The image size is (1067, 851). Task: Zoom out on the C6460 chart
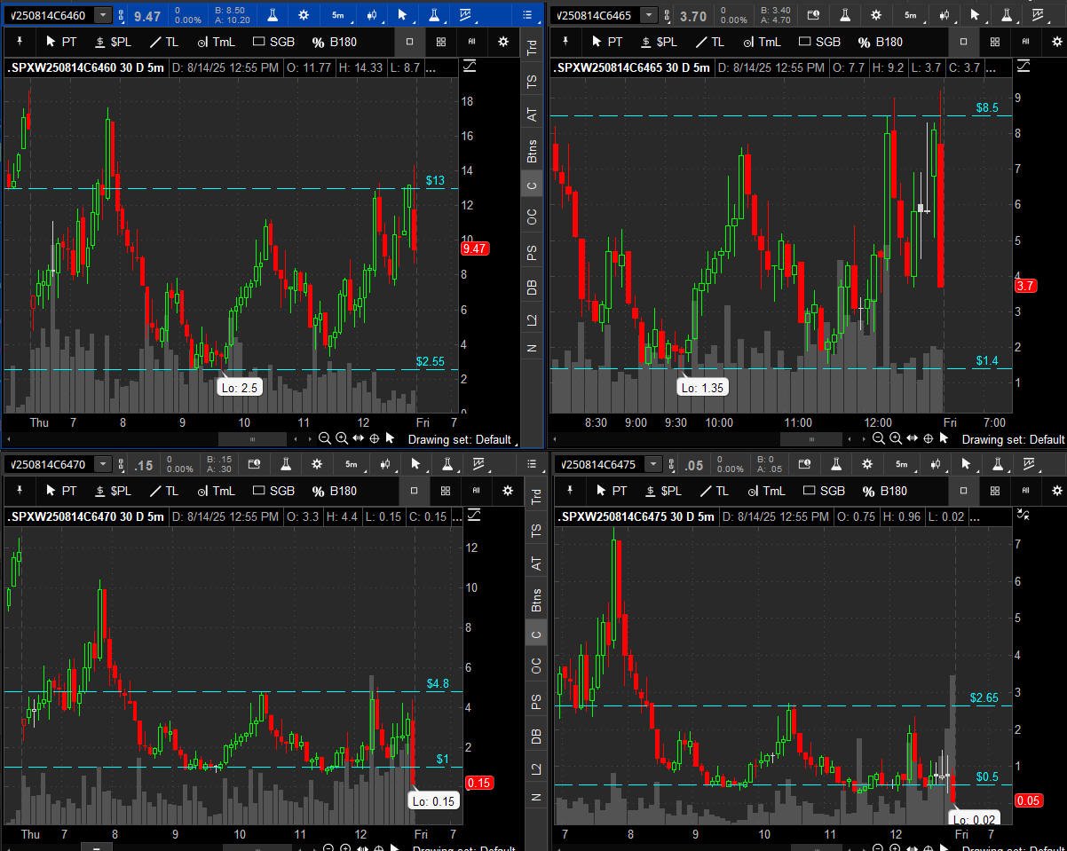(325, 438)
